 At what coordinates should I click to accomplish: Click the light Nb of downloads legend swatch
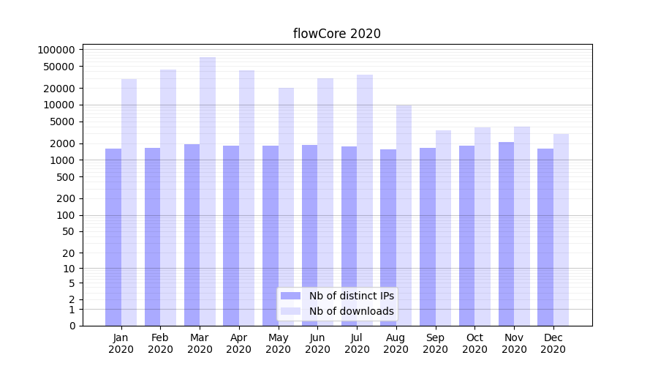pos(290,311)
